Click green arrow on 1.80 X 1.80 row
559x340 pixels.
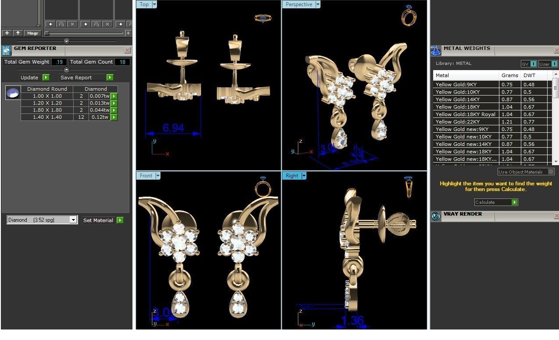[114, 110]
